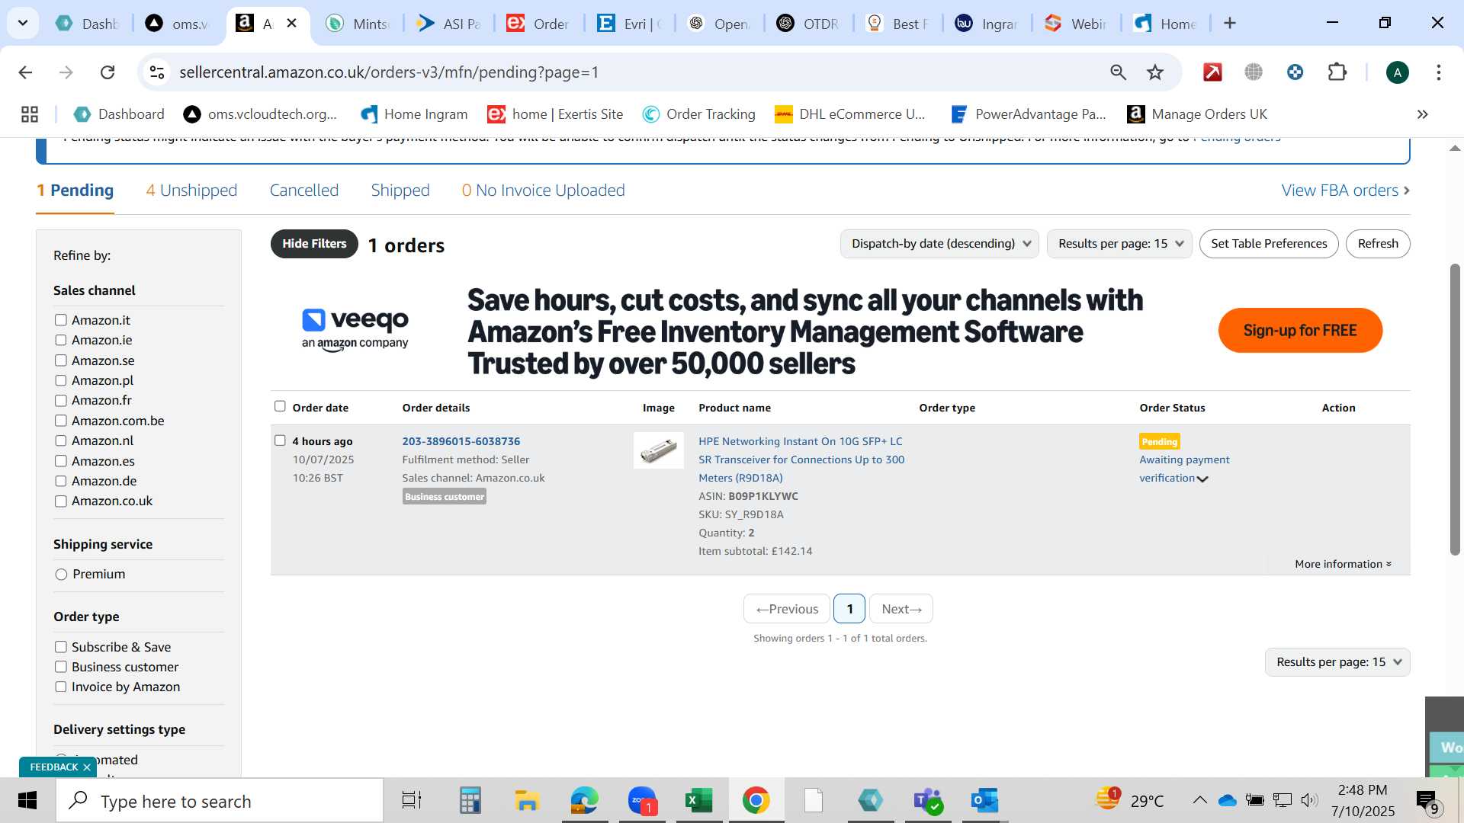Open Microsoft Teams from the taskbar
Image resolution: width=1464 pixels, height=823 pixels.
(928, 801)
